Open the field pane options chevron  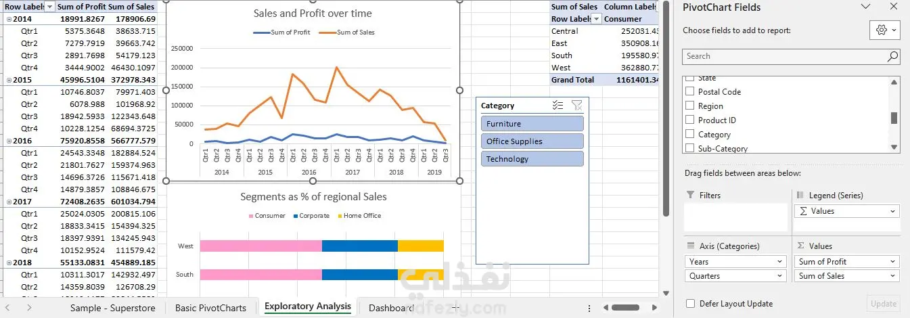(865, 7)
